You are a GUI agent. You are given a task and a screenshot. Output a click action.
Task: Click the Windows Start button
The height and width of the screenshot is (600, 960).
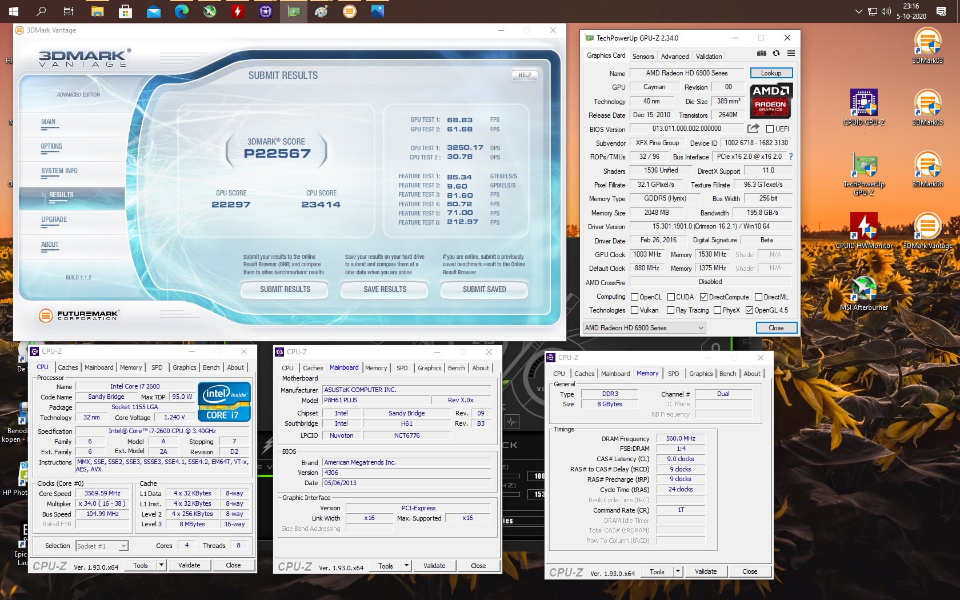pos(14,11)
